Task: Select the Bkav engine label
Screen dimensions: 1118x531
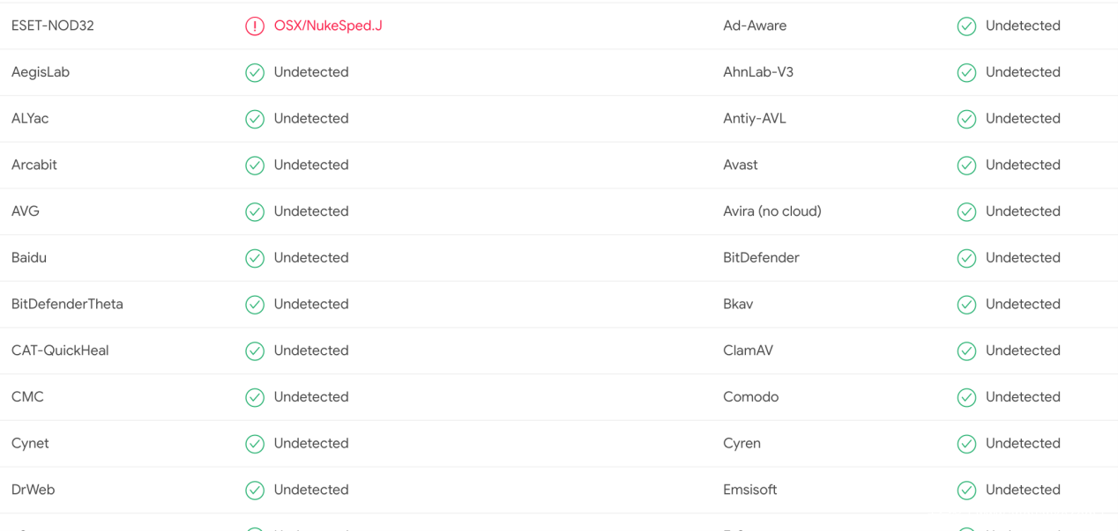Action: point(738,304)
